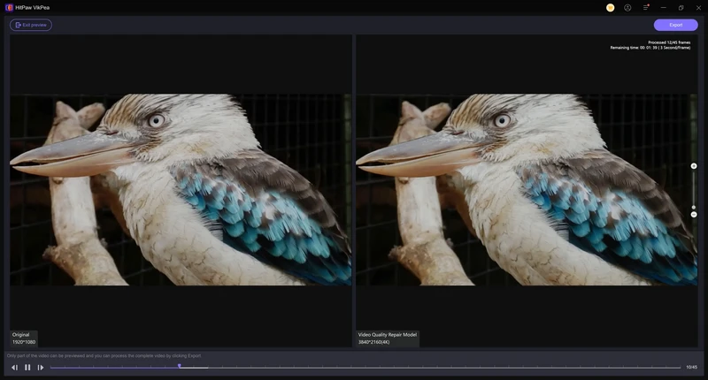This screenshot has width=708, height=380.
Task: Click the purple playhead on timeline
Action: tap(179, 366)
